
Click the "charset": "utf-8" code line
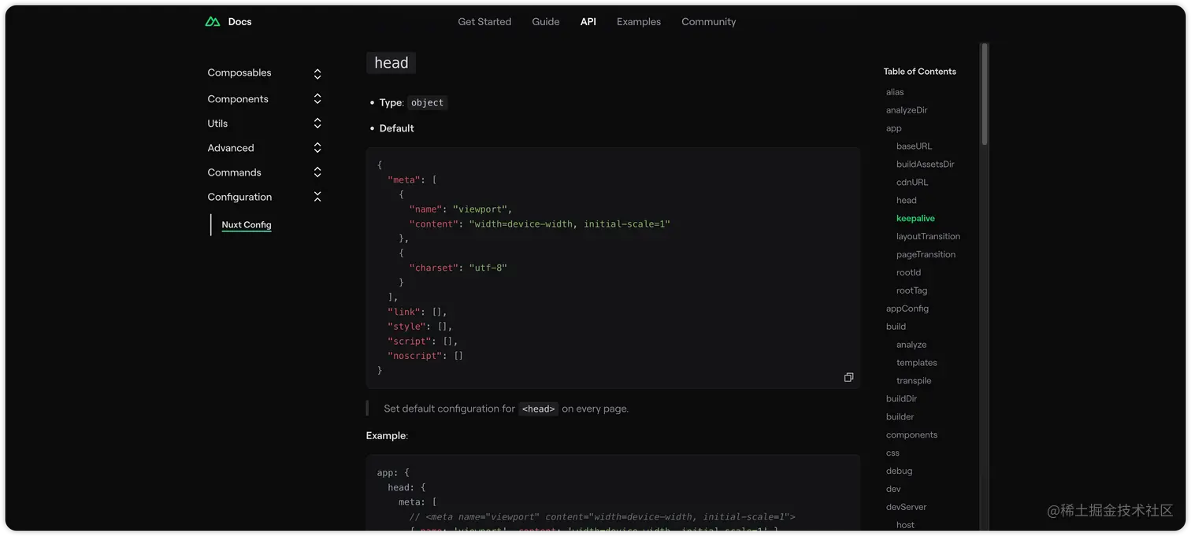click(458, 268)
